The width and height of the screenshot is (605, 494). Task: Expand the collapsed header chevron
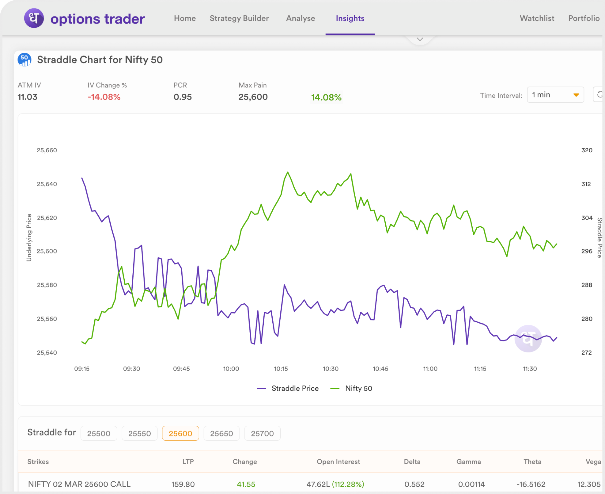pos(420,40)
